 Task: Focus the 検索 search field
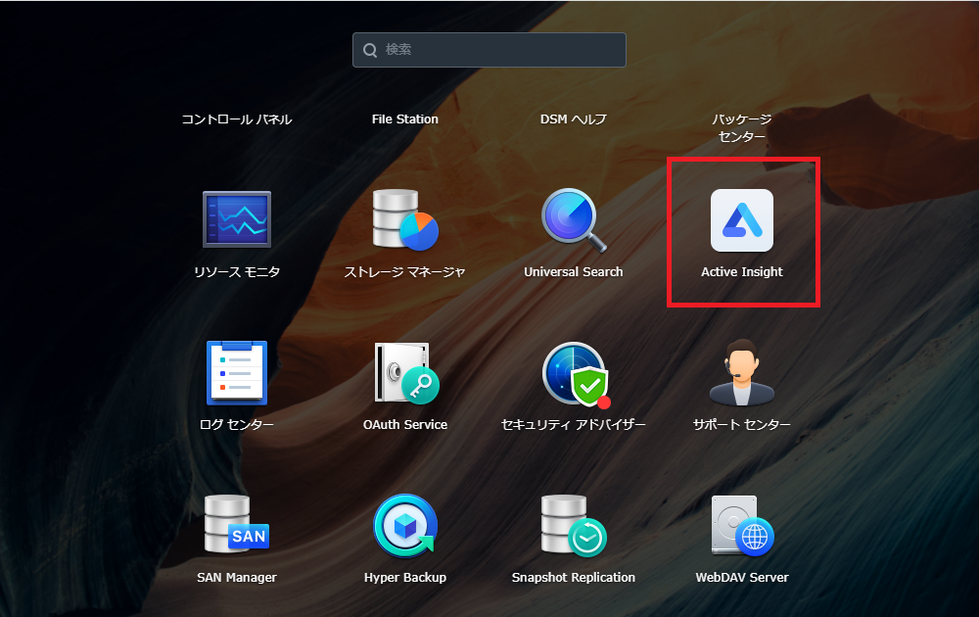coord(489,50)
